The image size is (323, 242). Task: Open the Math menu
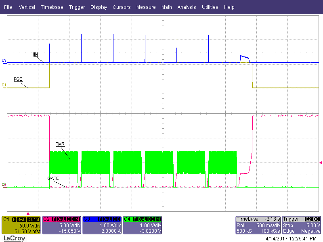[x=166, y=7]
